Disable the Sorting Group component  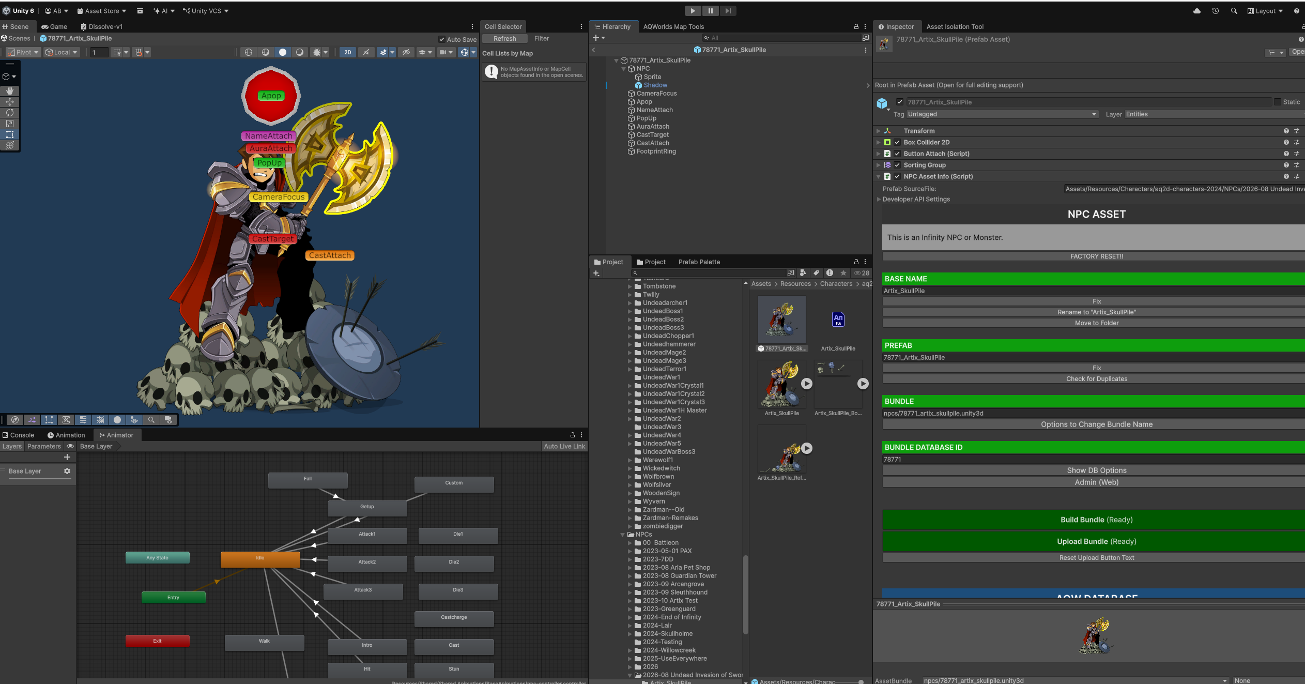(x=898, y=165)
